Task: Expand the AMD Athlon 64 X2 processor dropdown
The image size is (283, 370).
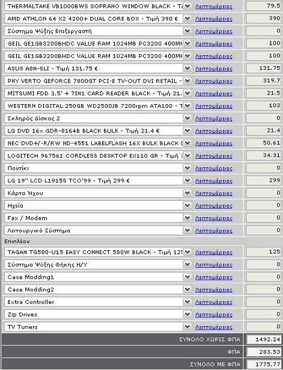Action: [187, 19]
